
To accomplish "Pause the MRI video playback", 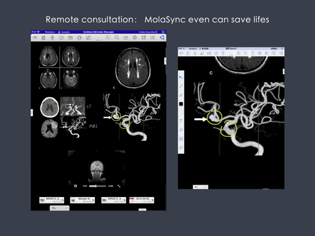I will click(x=75, y=186).
